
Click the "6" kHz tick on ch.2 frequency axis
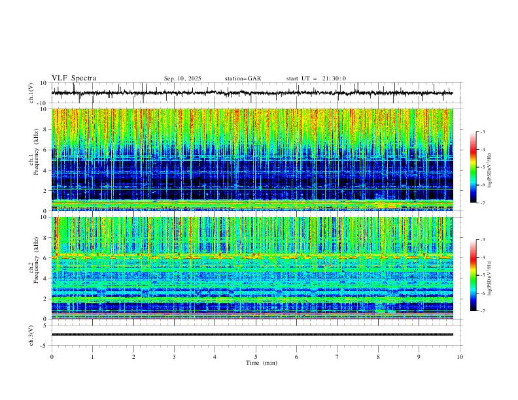click(45, 258)
